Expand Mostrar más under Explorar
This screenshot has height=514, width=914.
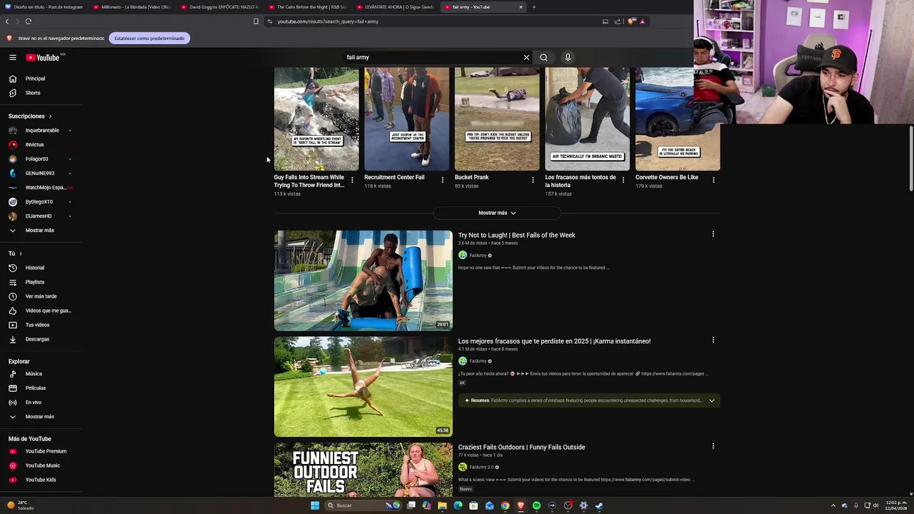pyautogui.click(x=41, y=416)
